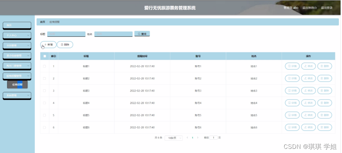Image resolution: width=342 pixels, height=153 pixels.
Task: View 详情 for row 标题3
Action: 292,91
